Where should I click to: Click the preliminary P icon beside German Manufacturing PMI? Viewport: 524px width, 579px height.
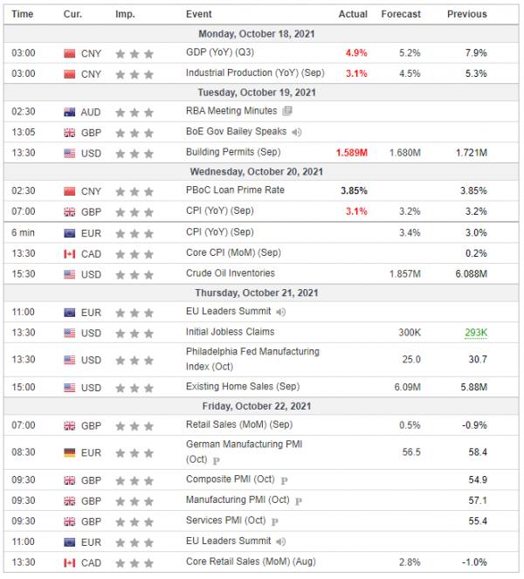pyautogui.click(x=216, y=460)
